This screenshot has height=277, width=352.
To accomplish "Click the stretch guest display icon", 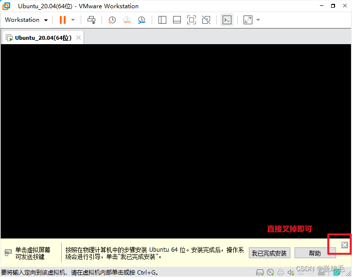I will [x=248, y=20].
